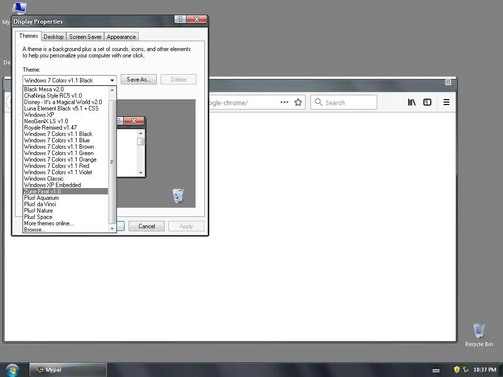503x377 pixels.
Task: Click the browser Search input field
Action: tap(343, 102)
